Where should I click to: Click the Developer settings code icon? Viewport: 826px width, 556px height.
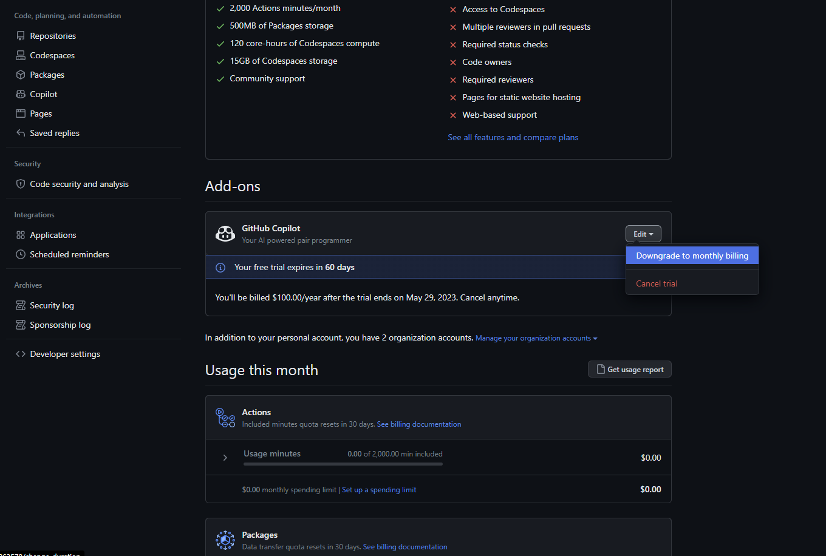(21, 354)
